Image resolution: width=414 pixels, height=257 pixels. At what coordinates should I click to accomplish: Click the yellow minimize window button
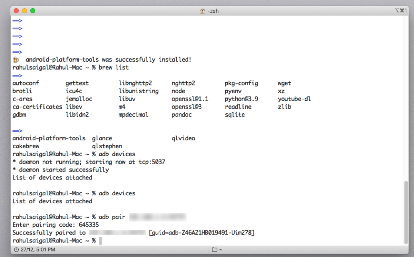pyautogui.click(x=24, y=11)
